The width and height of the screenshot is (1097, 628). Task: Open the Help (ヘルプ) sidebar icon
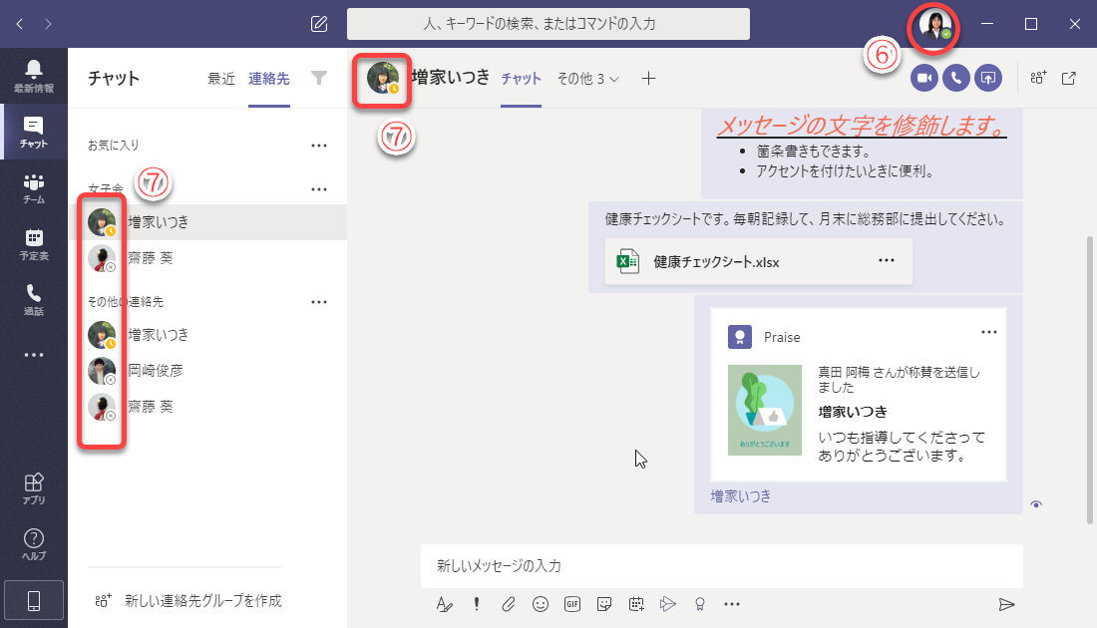[34, 544]
